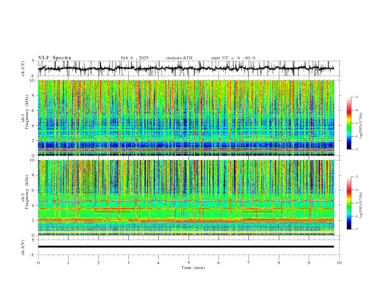Click time axis tick label '1'

[x=68, y=263]
